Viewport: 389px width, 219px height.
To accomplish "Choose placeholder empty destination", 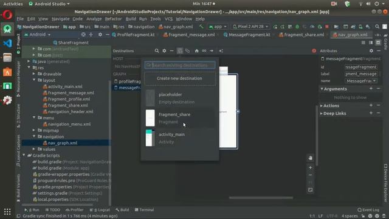I will pos(180,98).
